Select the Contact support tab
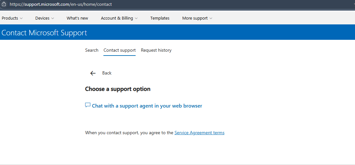The height and width of the screenshot is (165, 355). pos(120,50)
